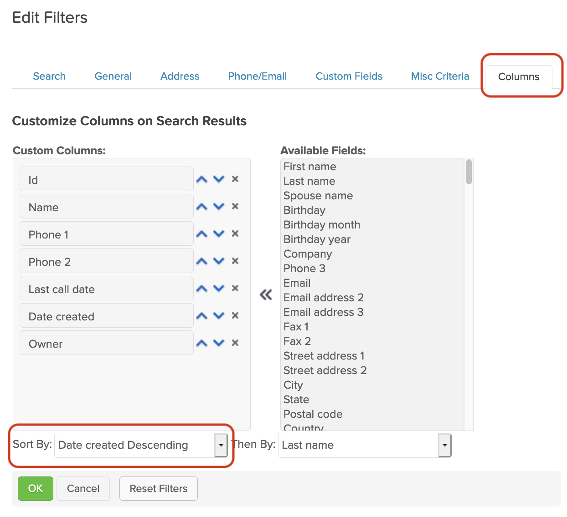Move the Name column down
This screenshot has width=567, height=517.
(219, 206)
